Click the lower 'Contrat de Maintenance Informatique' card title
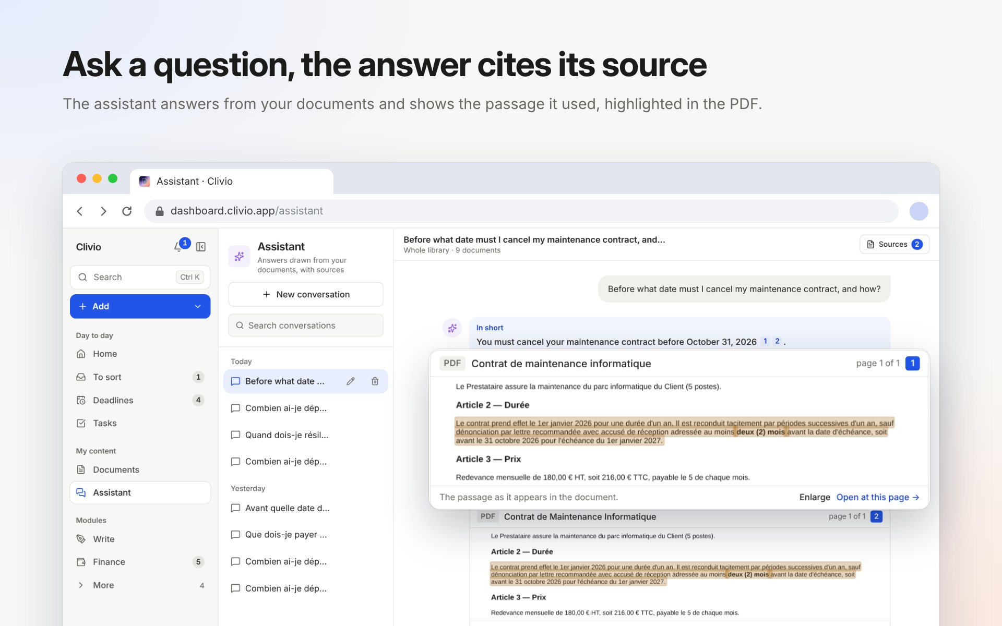This screenshot has height=626, width=1002. point(580,516)
